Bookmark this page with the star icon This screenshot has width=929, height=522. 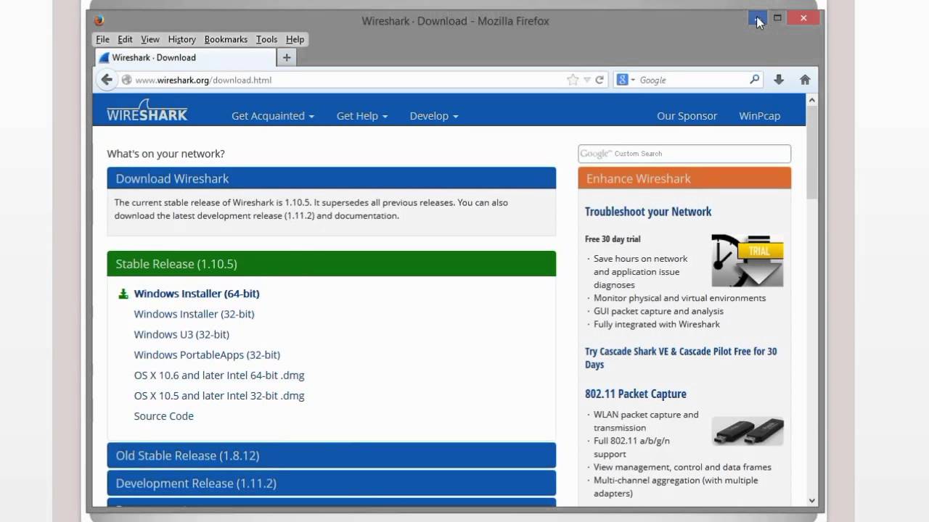573,80
